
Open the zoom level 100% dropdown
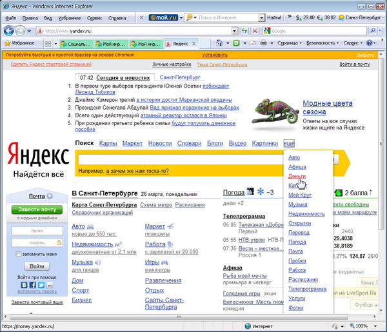click(375, 326)
